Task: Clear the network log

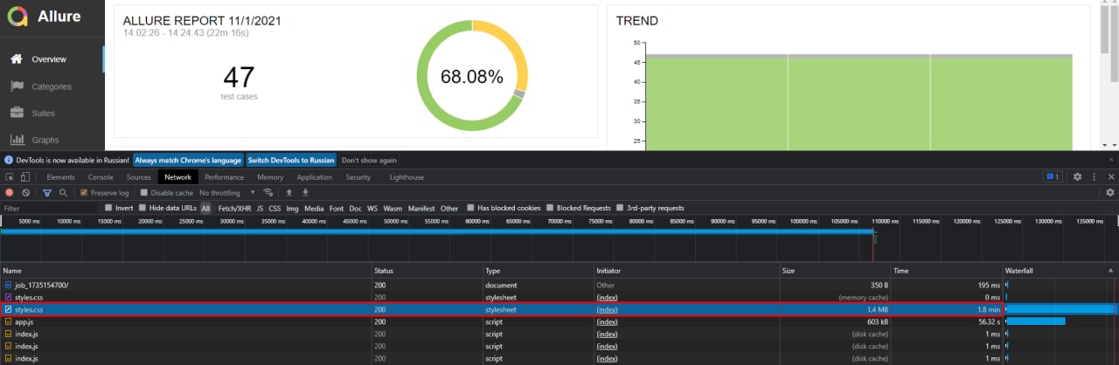Action: click(26, 192)
